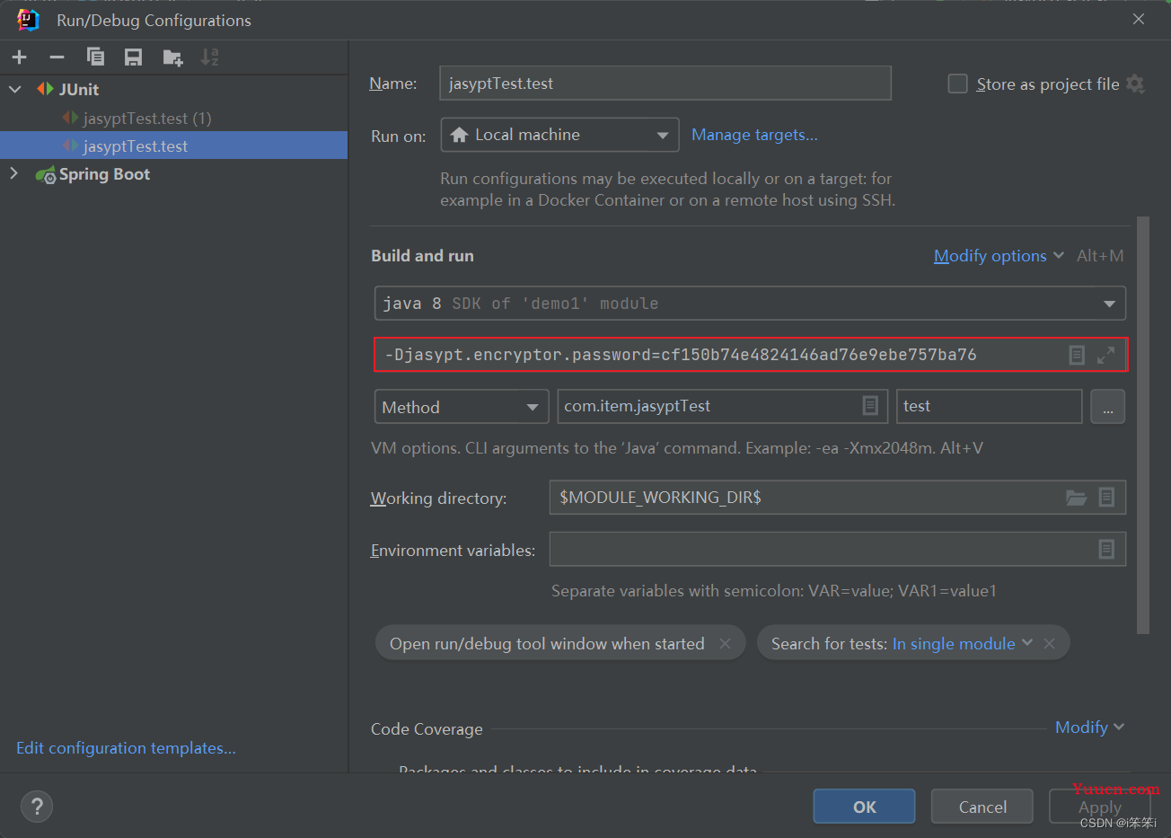Select the JUnit category label

(79, 89)
